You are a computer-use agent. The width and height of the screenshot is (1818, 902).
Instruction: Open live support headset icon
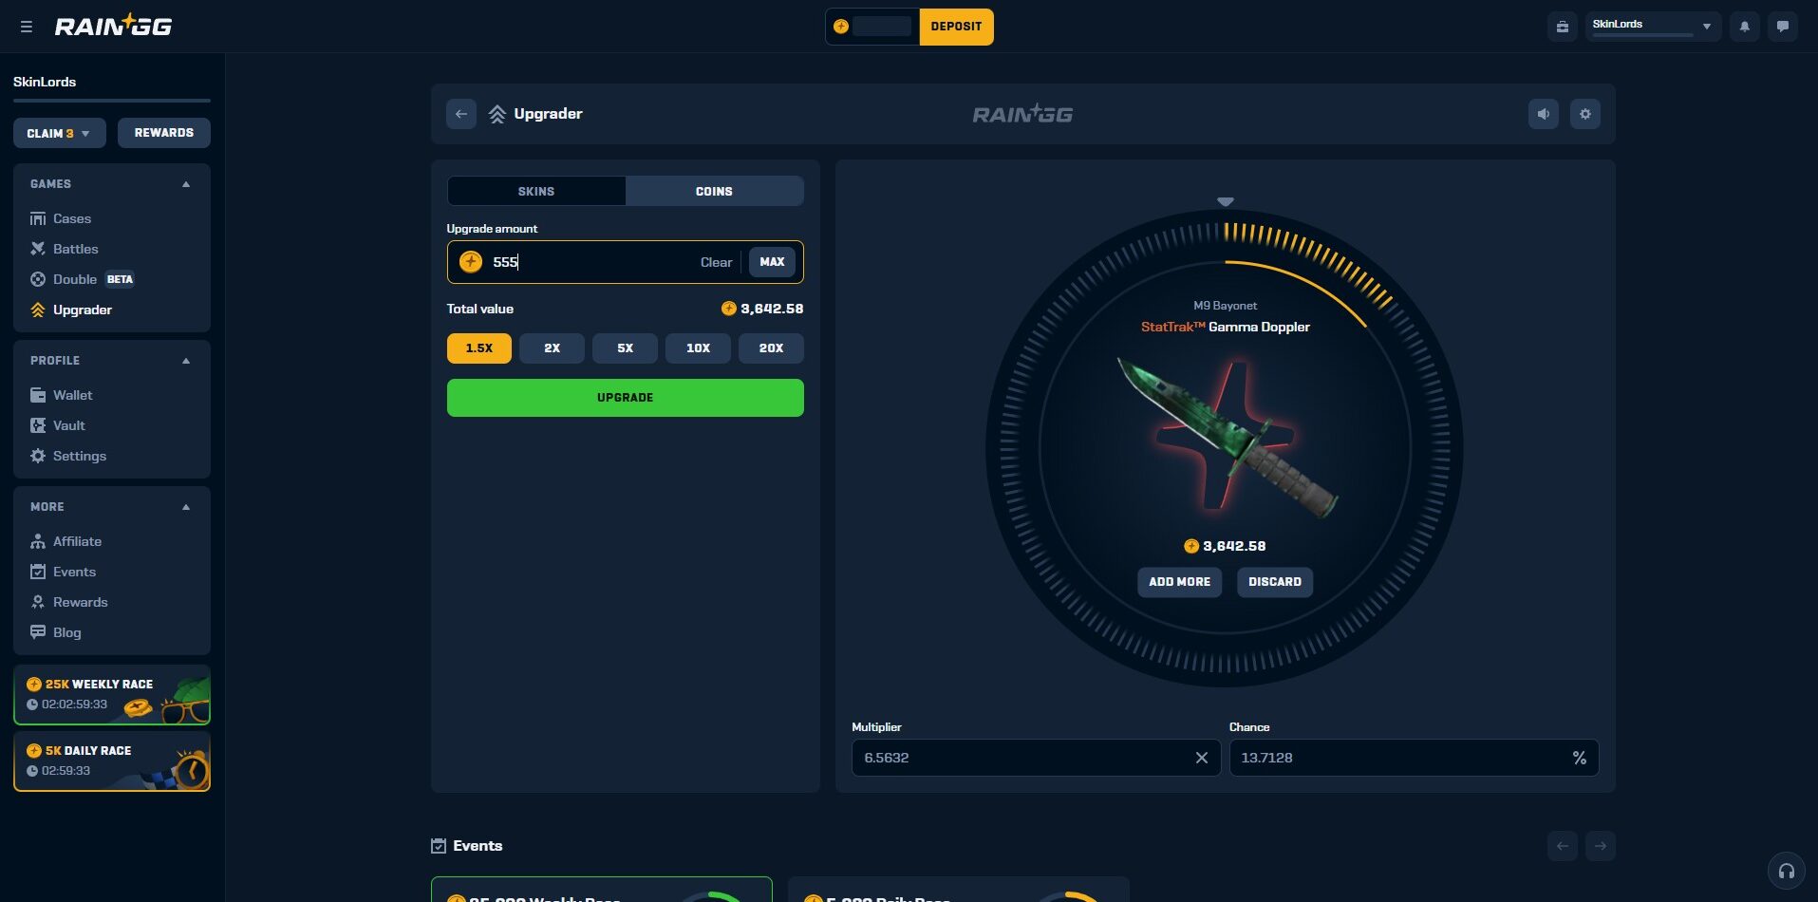tap(1786, 871)
